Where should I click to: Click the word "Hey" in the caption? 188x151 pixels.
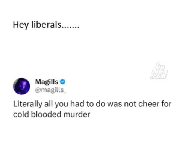pyautogui.click(x=21, y=25)
